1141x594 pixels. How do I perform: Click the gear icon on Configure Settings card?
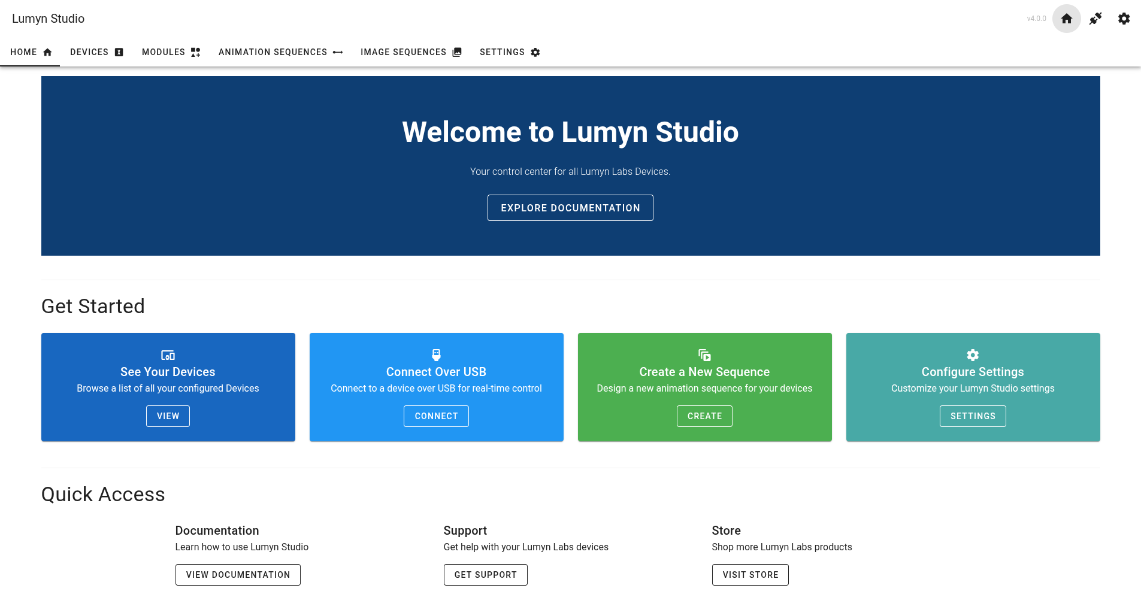coord(972,354)
